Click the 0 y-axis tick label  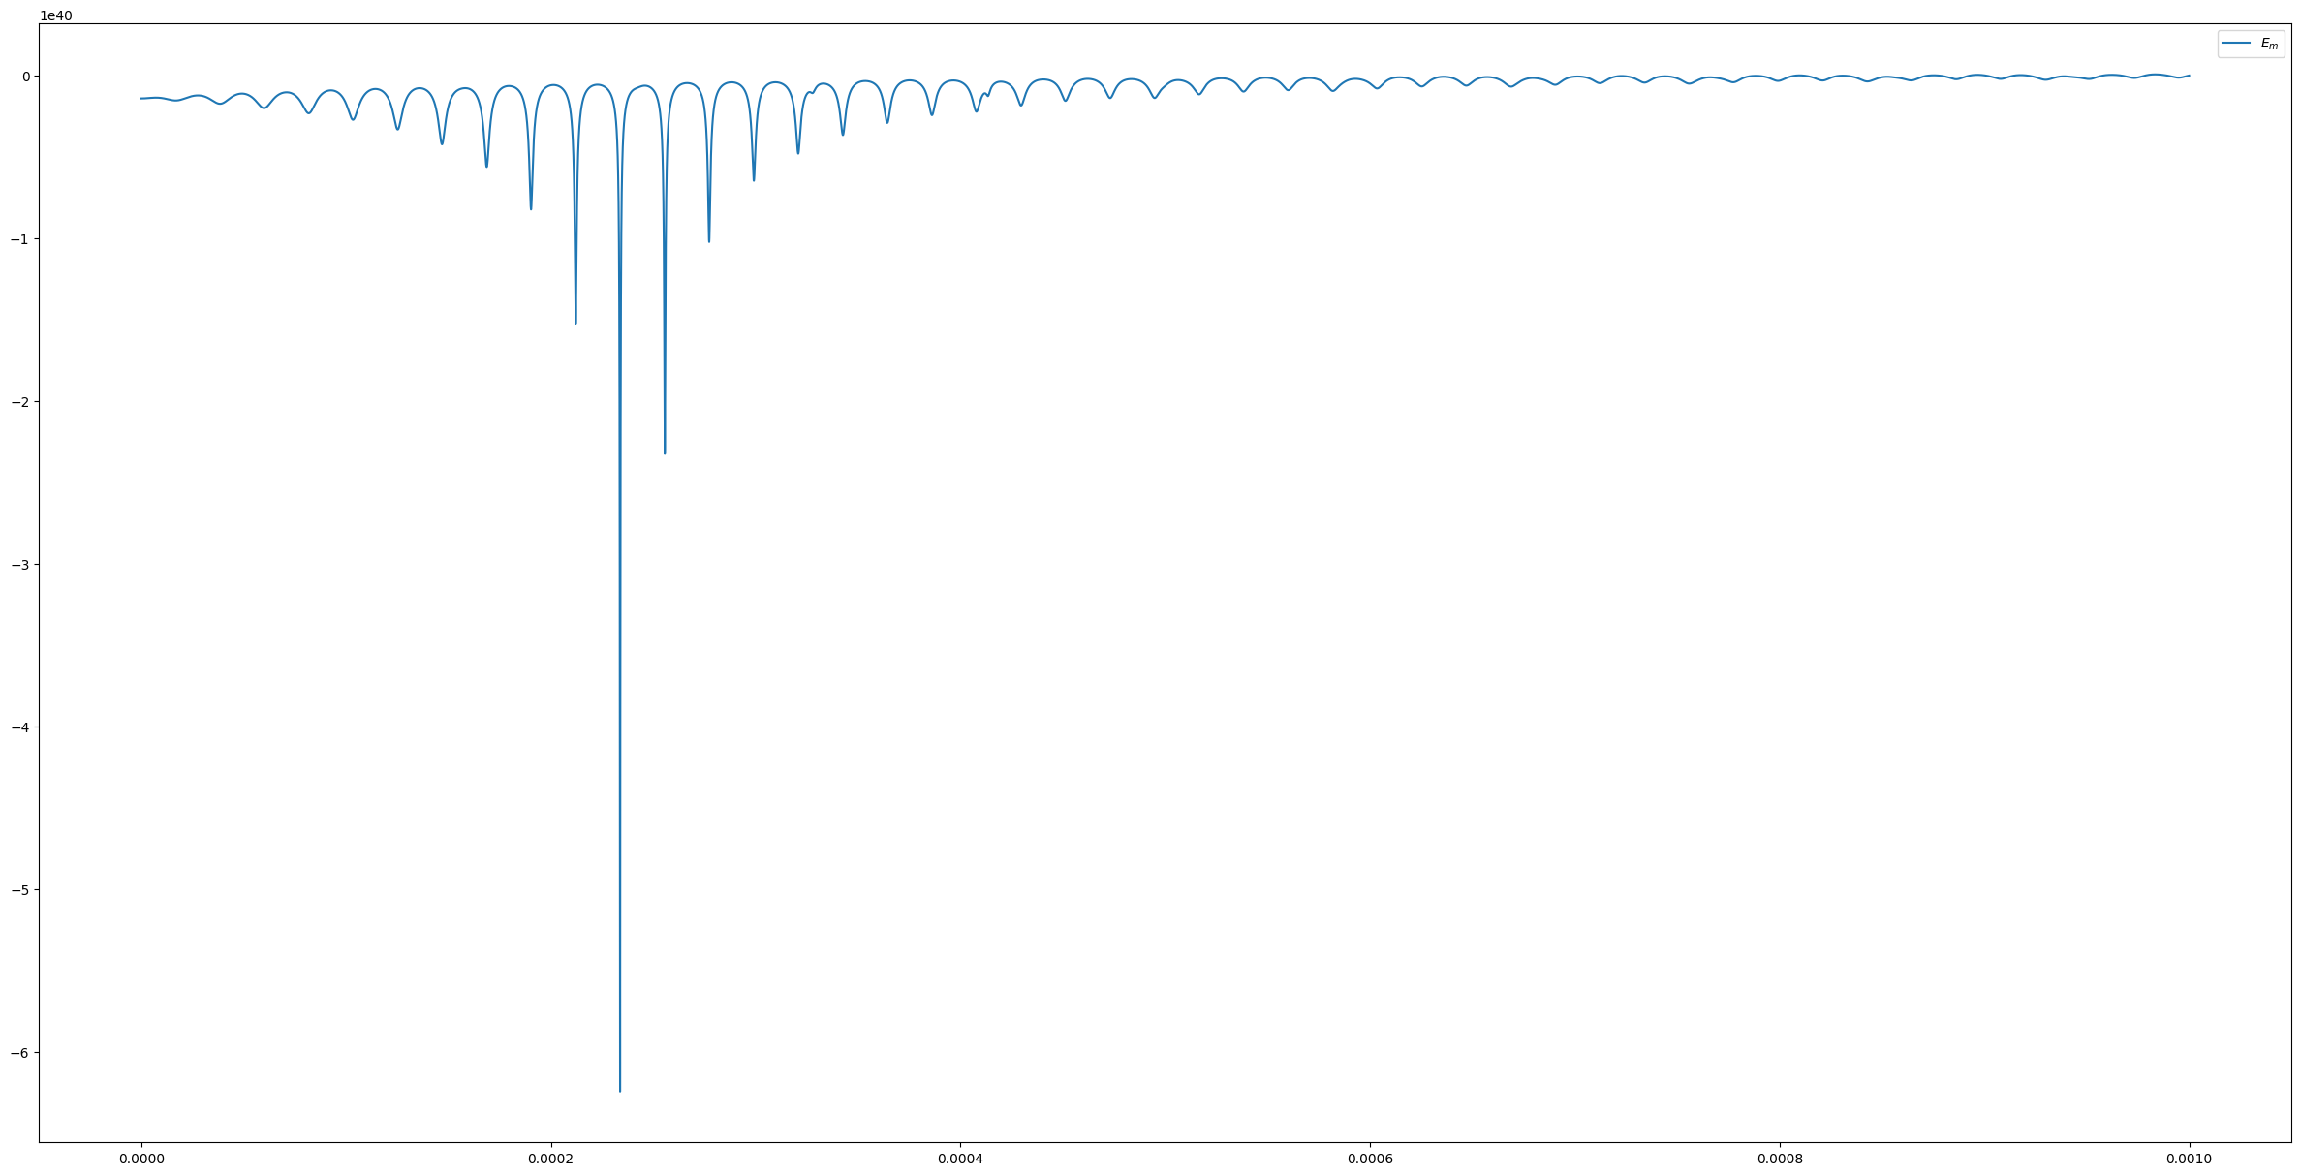coord(27,77)
